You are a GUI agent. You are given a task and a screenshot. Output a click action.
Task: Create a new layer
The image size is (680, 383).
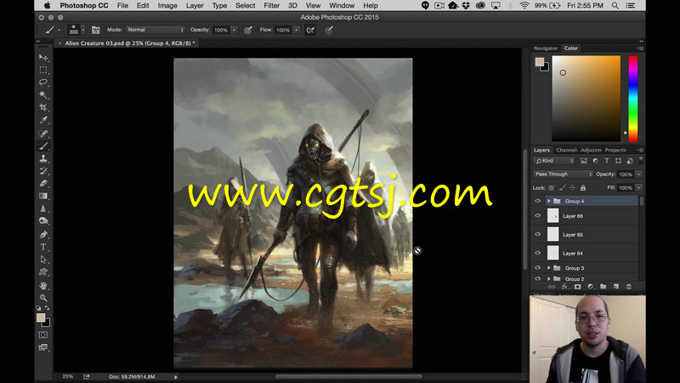click(615, 287)
